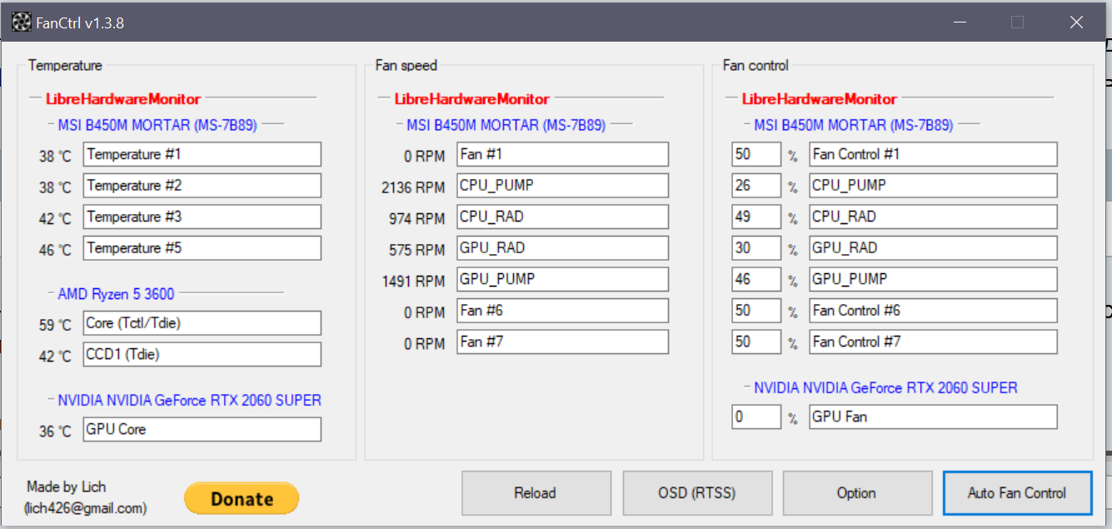Screen dimensions: 1112x529
Task: Click MSI B450M MORTAR heading under Temperature
Action: coord(157,126)
